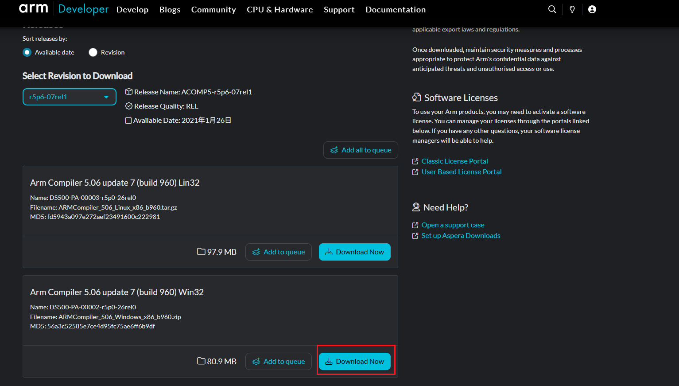Download Now the Lin32 compiler
Viewport: 679px width, 386px height.
click(x=355, y=252)
